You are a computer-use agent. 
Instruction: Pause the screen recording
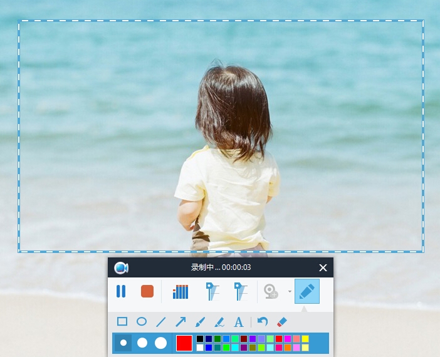click(121, 291)
